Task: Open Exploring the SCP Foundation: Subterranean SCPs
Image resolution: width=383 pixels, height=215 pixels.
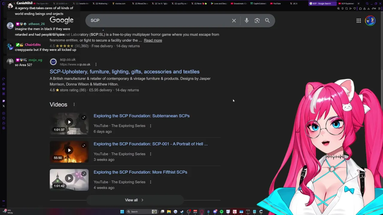Action: tap(142, 116)
